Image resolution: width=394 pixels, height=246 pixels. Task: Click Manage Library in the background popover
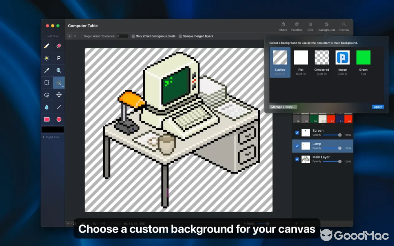283,107
